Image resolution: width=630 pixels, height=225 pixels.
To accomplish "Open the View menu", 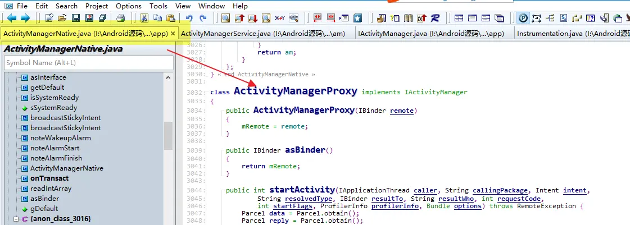I will click(183, 6).
